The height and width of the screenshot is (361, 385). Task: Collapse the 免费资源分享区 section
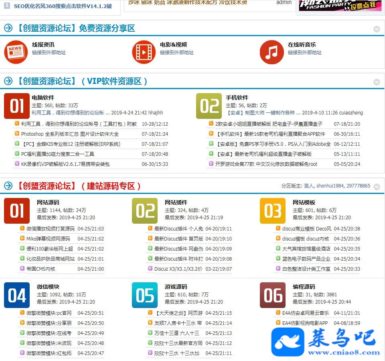pyautogui.click(x=377, y=29)
